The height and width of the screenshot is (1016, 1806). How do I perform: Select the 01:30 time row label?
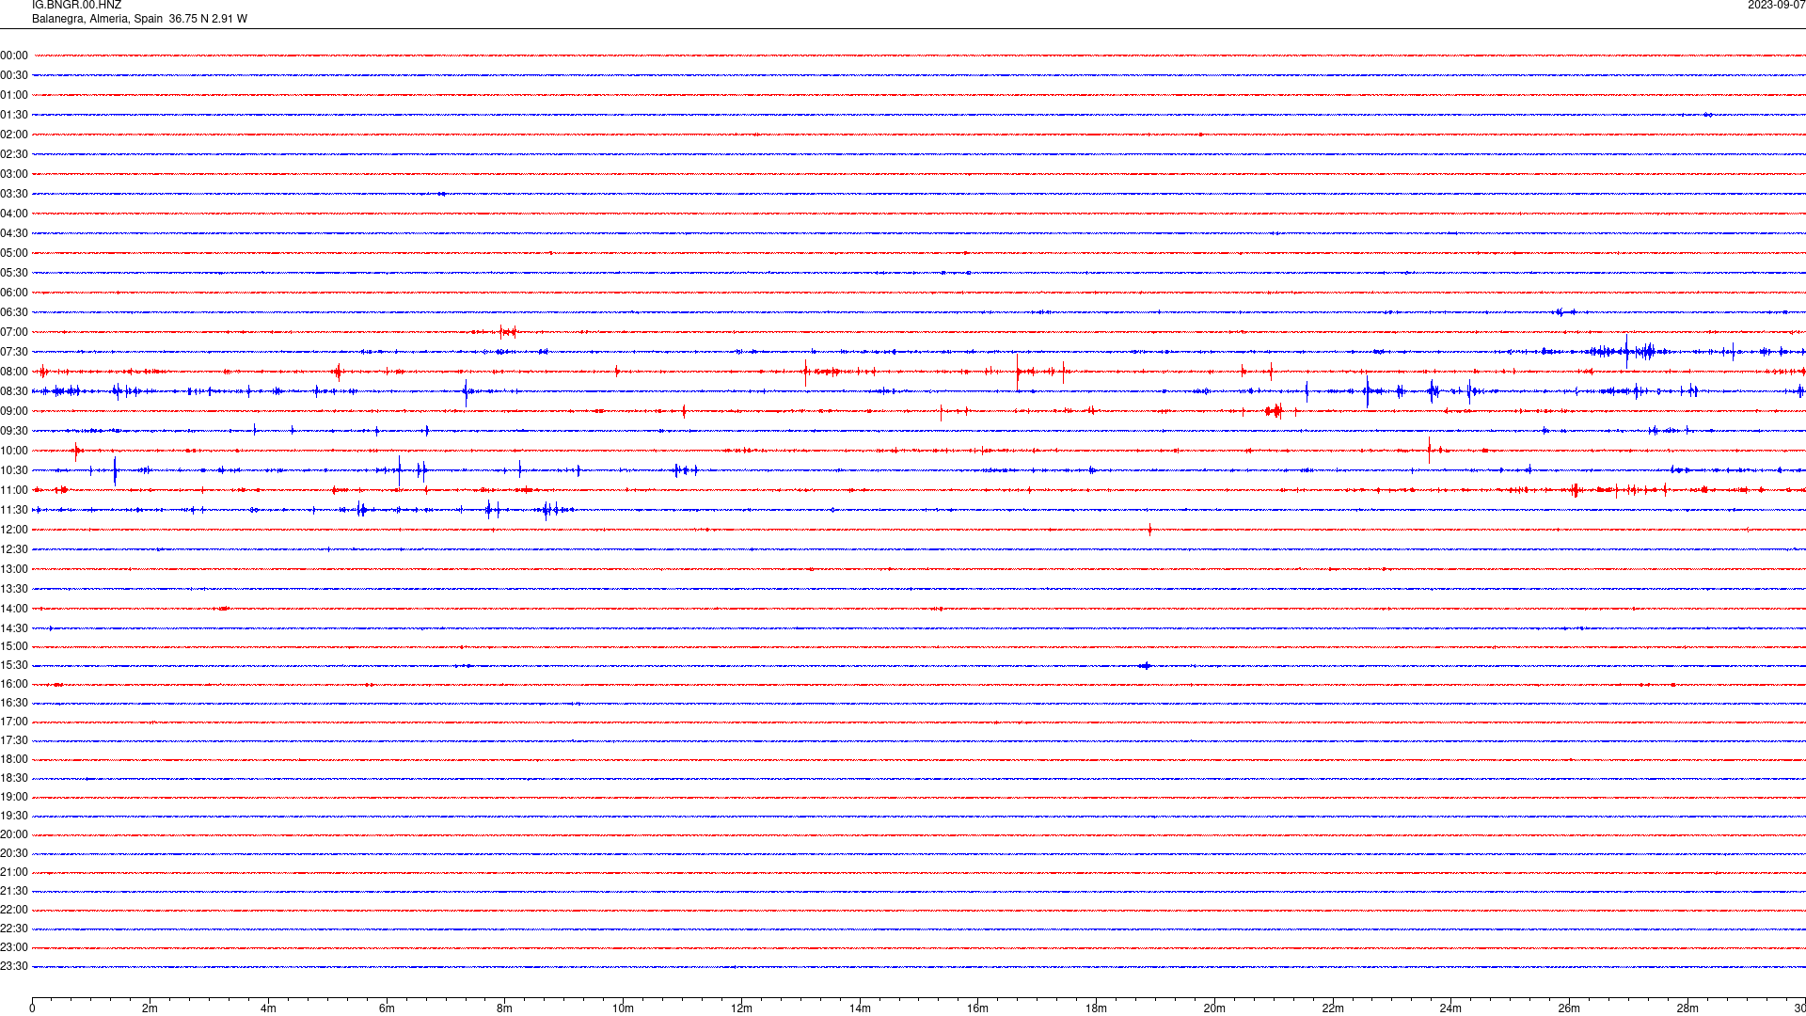pyautogui.click(x=14, y=115)
